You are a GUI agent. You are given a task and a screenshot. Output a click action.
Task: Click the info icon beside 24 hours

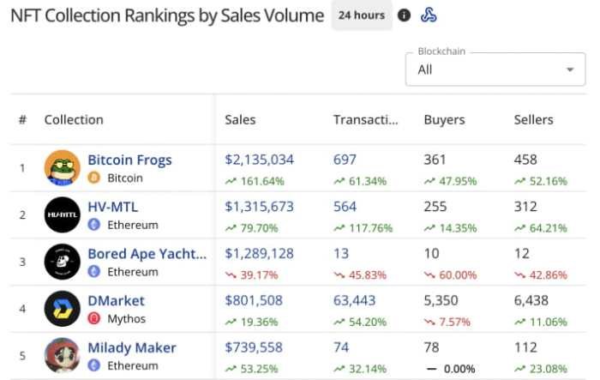point(405,15)
